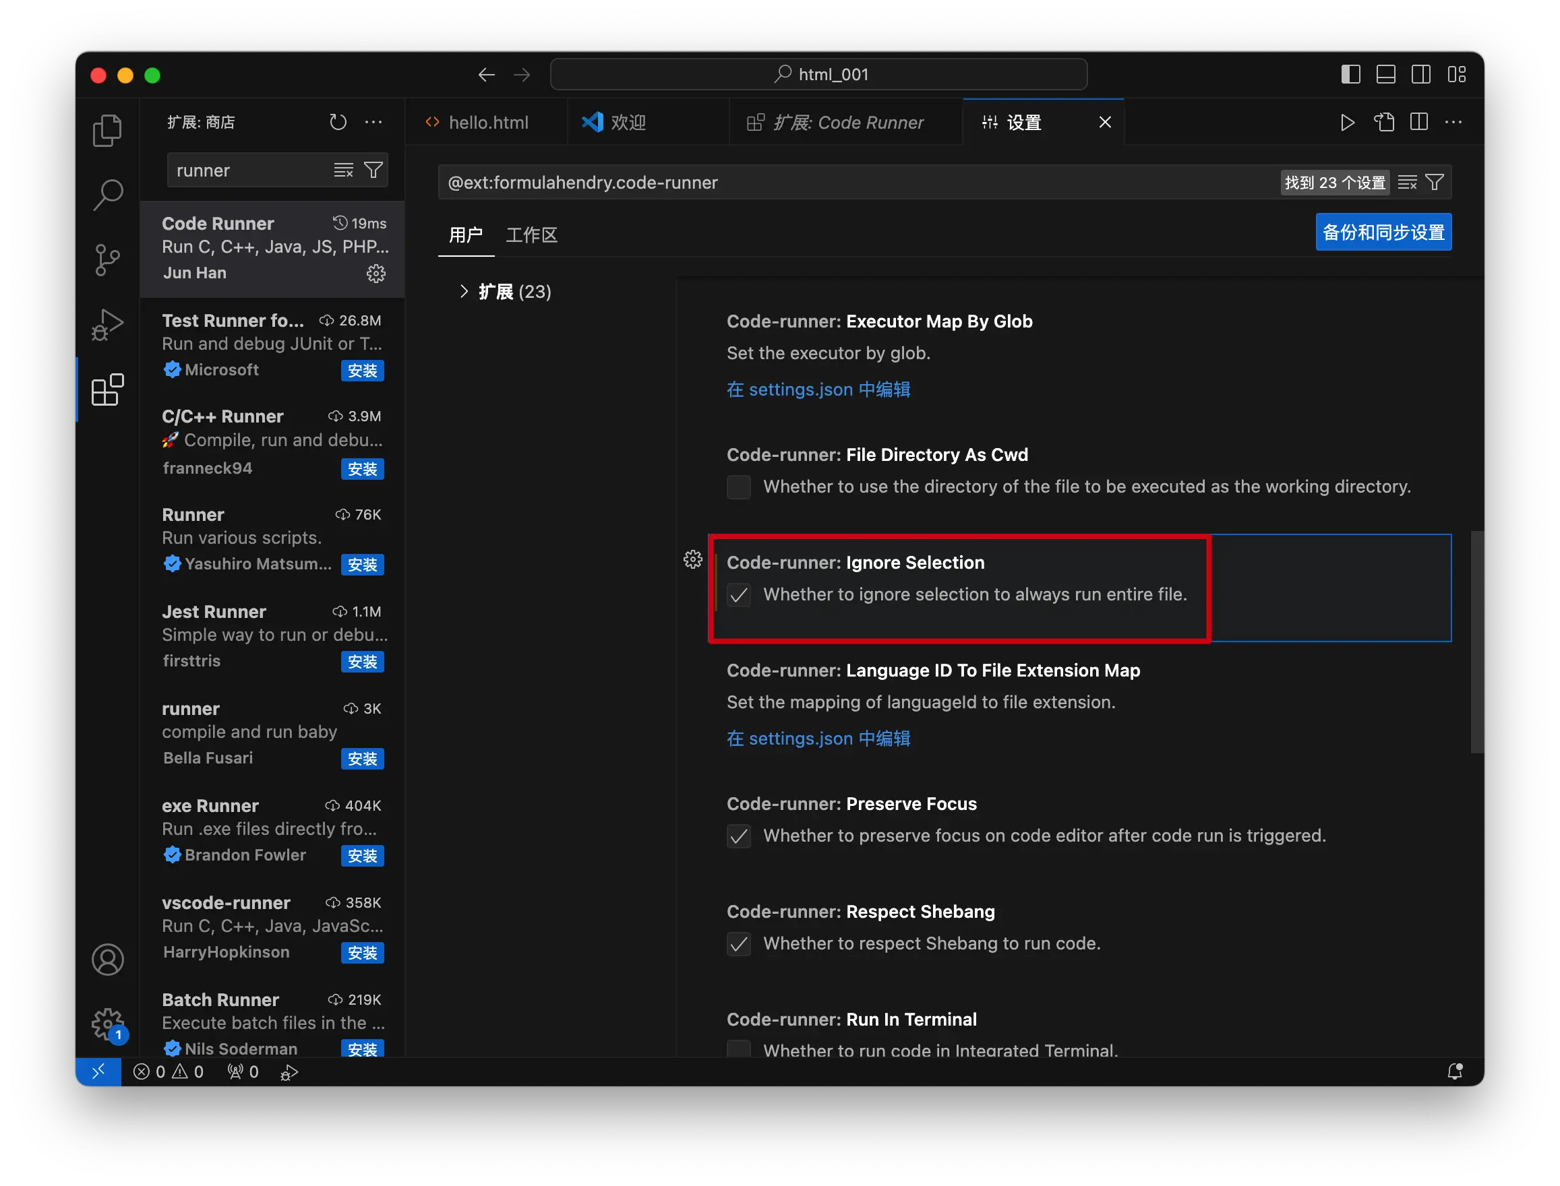
Task: Open extension search filter funnel
Action: click(x=373, y=170)
